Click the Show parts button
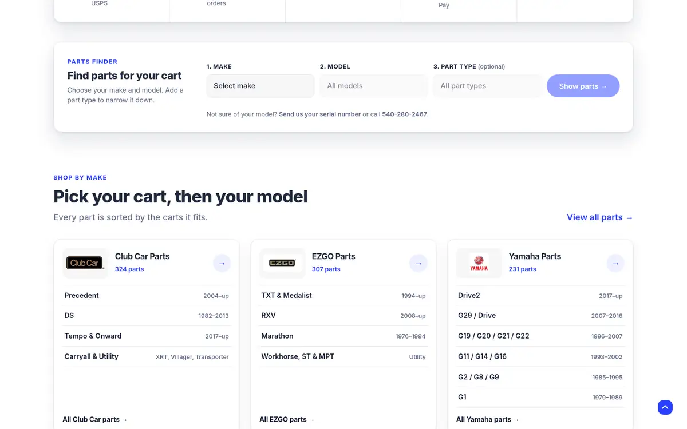 click(583, 86)
